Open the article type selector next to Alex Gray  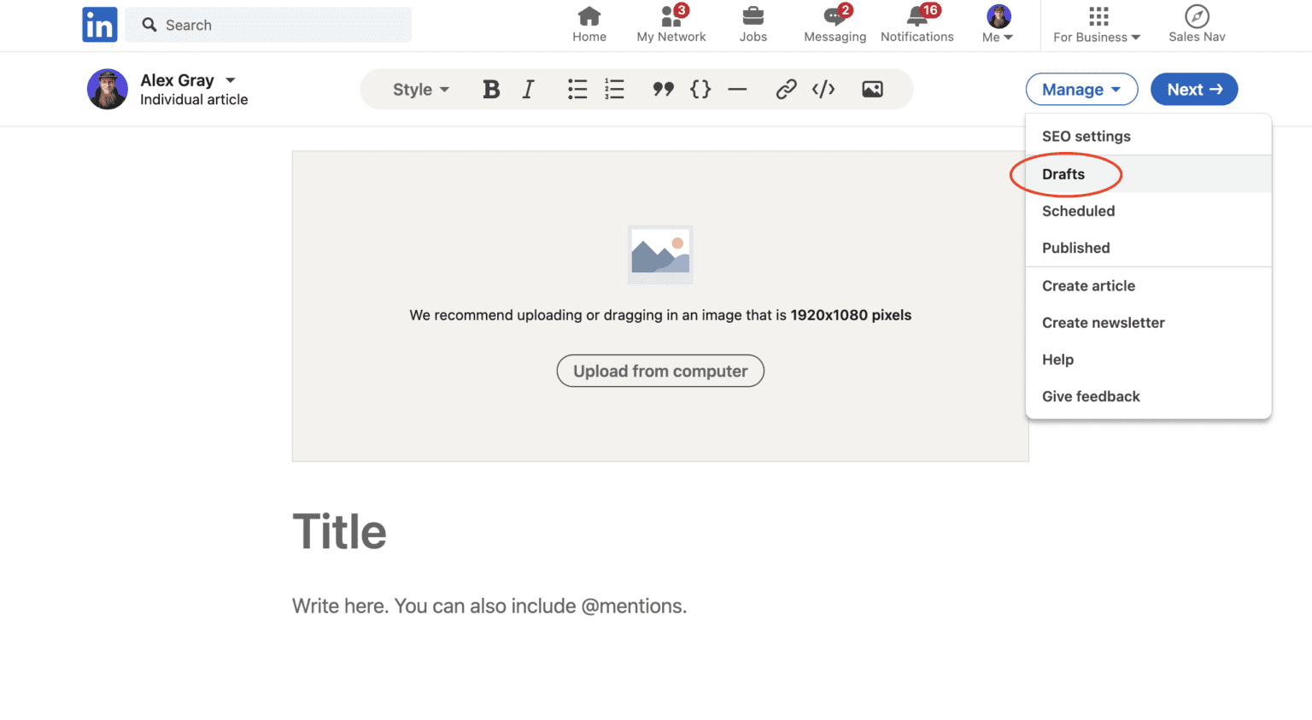click(229, 79)
